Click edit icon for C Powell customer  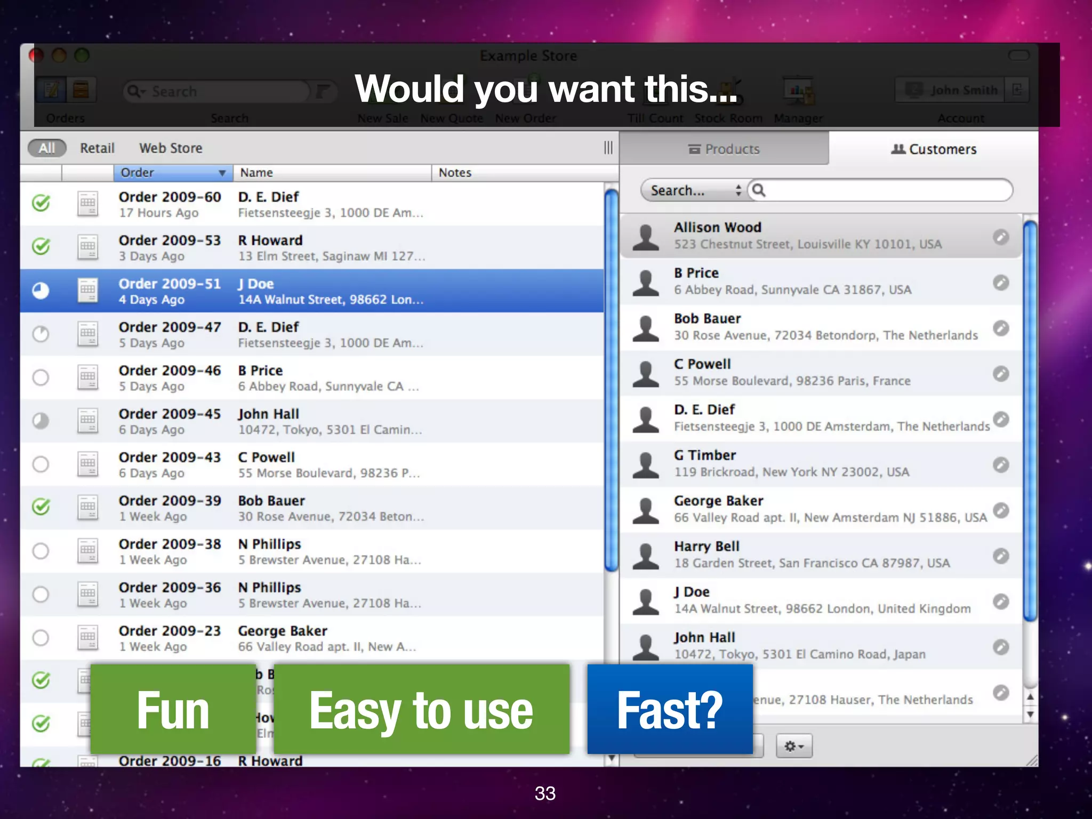pyautogui.click(x=1001, y=374)
